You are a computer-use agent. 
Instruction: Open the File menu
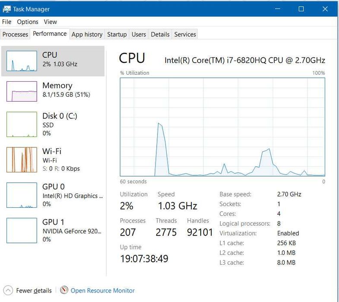point(6,22)
